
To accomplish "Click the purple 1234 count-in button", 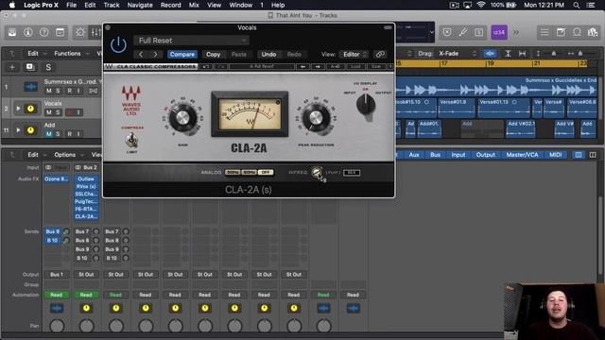I will point(499,32).
